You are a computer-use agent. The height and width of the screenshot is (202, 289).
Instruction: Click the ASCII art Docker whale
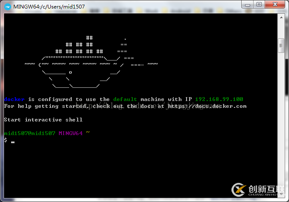pos(91,62)
